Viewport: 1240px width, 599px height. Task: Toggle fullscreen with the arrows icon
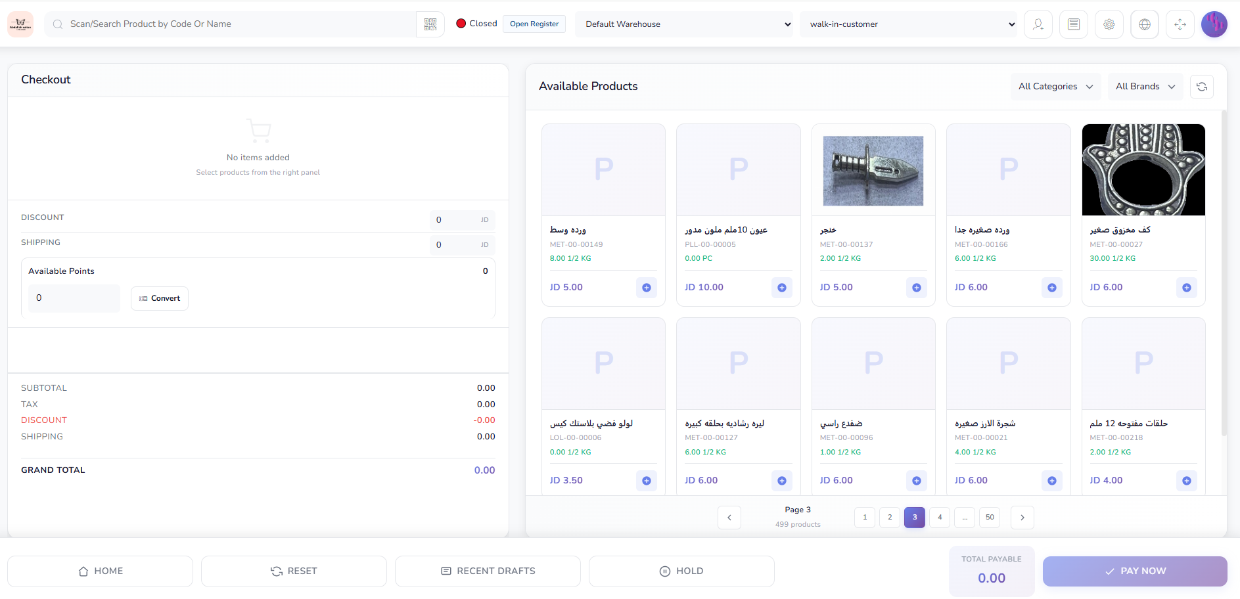point(1180,24)
